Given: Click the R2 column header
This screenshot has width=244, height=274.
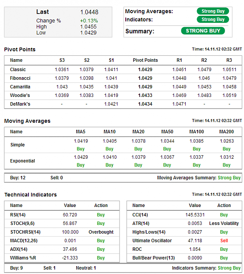Looking at the screenshot, I should point(204,60).
